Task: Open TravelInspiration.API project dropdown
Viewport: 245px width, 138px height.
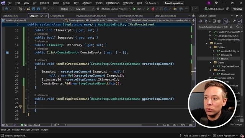Action: pyautogui.click(x=33, y=20)
